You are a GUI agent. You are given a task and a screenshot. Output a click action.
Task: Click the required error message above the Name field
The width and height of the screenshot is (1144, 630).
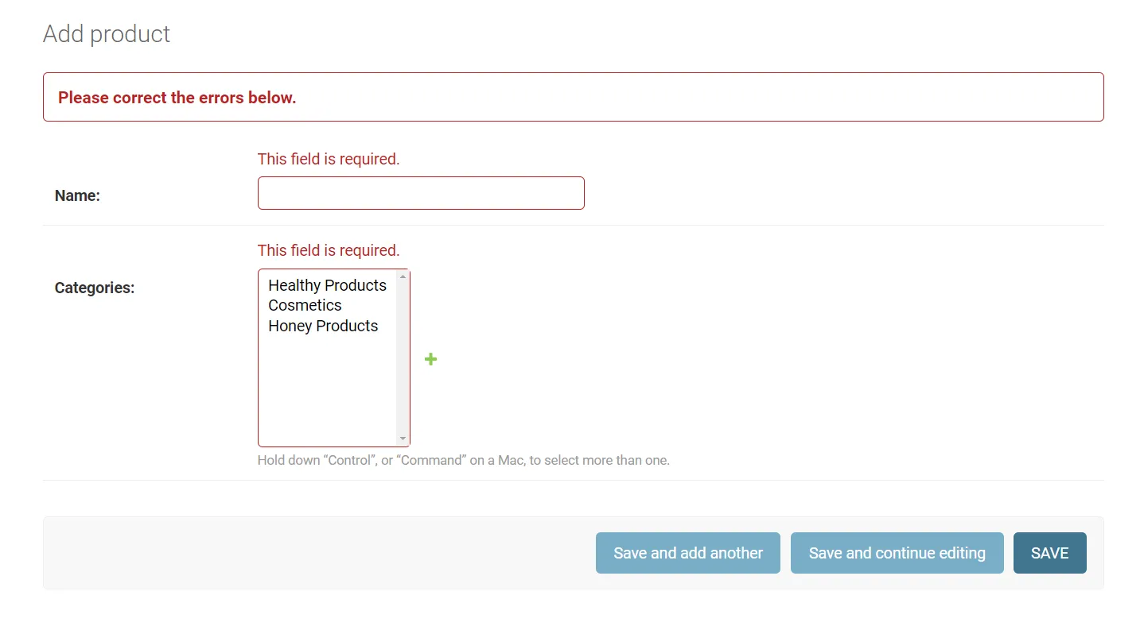point(328,159)
